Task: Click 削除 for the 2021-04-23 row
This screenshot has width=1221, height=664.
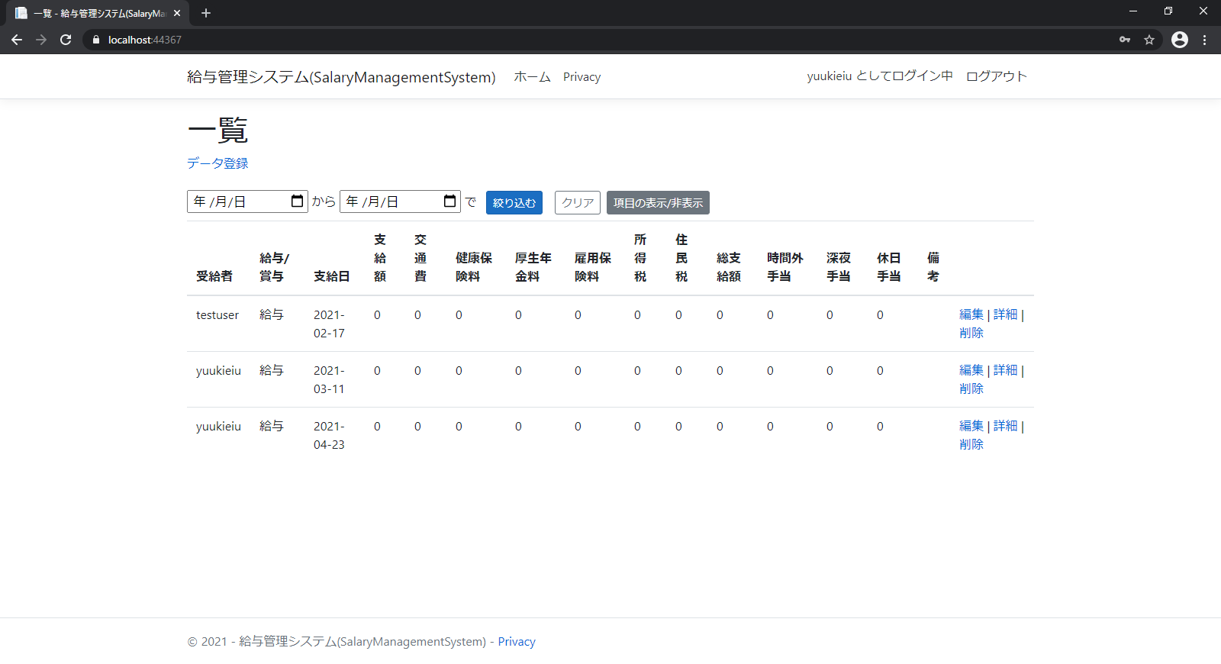Action: [x=971, y=444]
